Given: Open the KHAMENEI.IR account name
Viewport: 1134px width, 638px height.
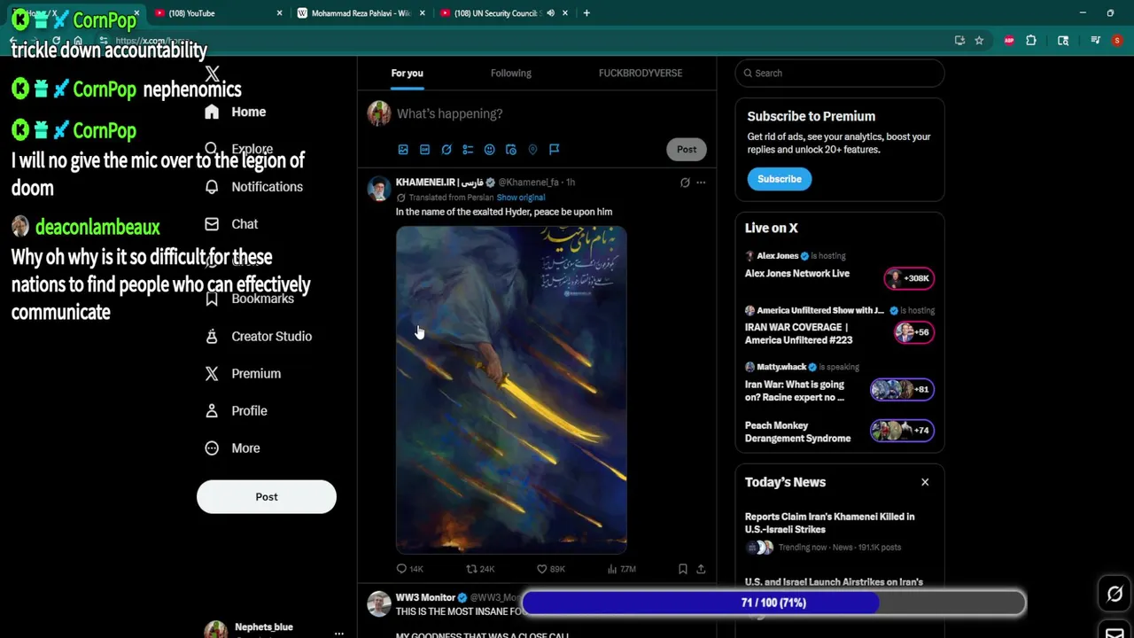Looking at the screenshot, I should click(x=439, y=183).
